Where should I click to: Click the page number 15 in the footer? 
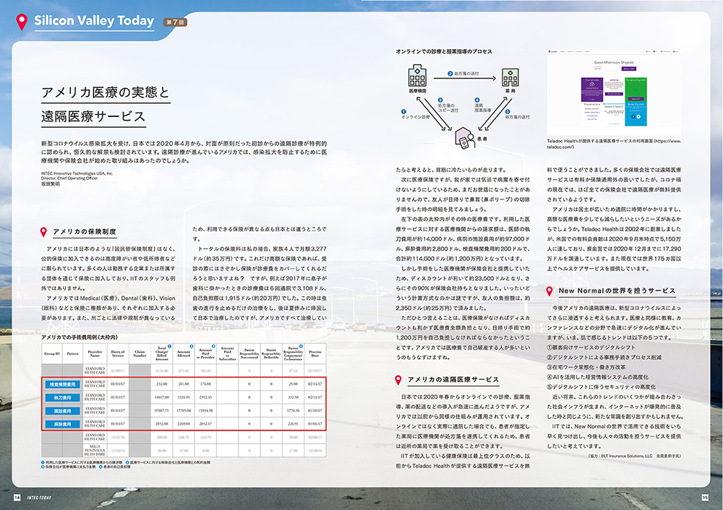click(705, 498)
